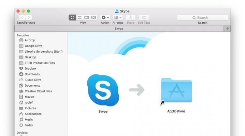Viewport: 245px width, 136px height.
Task: Switch to column view
Action: pos(86,18)
